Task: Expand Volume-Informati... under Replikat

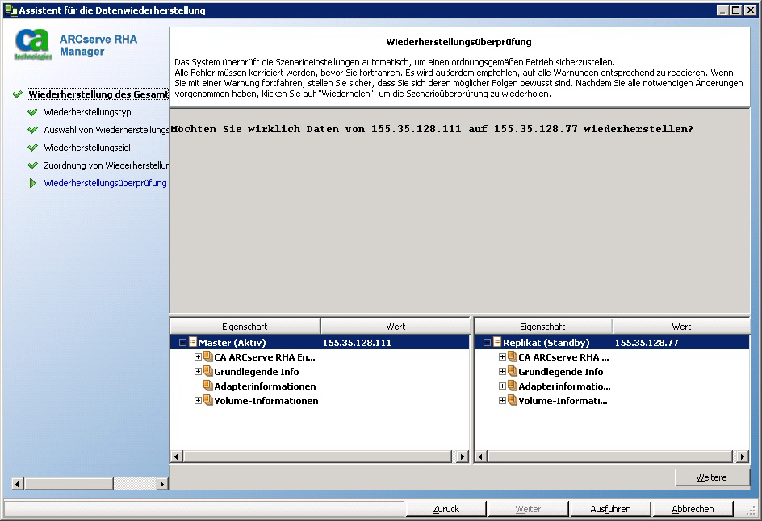Action: [x=502, y=401]
